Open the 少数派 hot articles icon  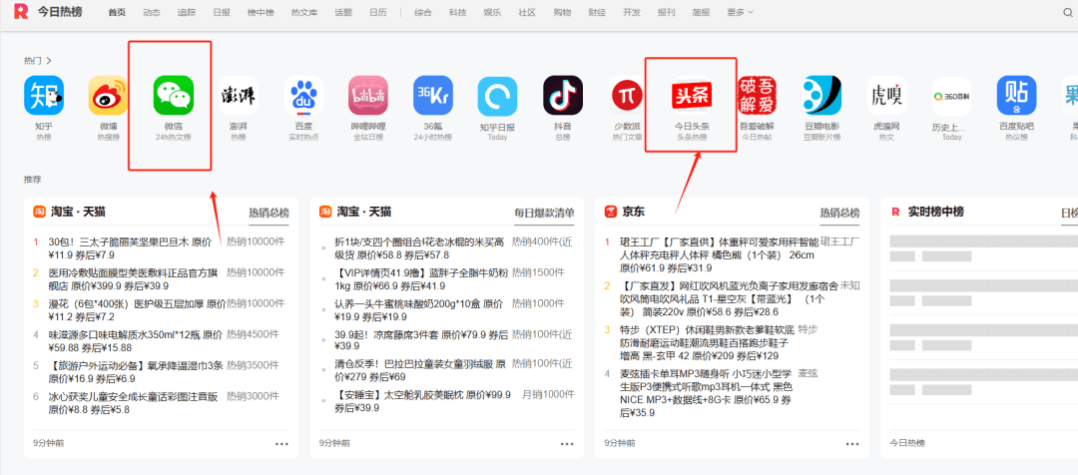[627, 95]
